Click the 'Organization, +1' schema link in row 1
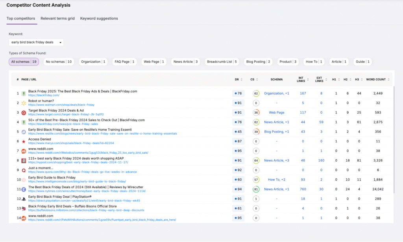The image size is (403, 242). [277, 93]
